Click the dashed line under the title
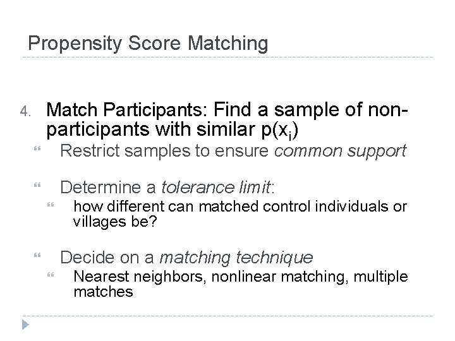 pyautogui.click(x=227, y=57)
